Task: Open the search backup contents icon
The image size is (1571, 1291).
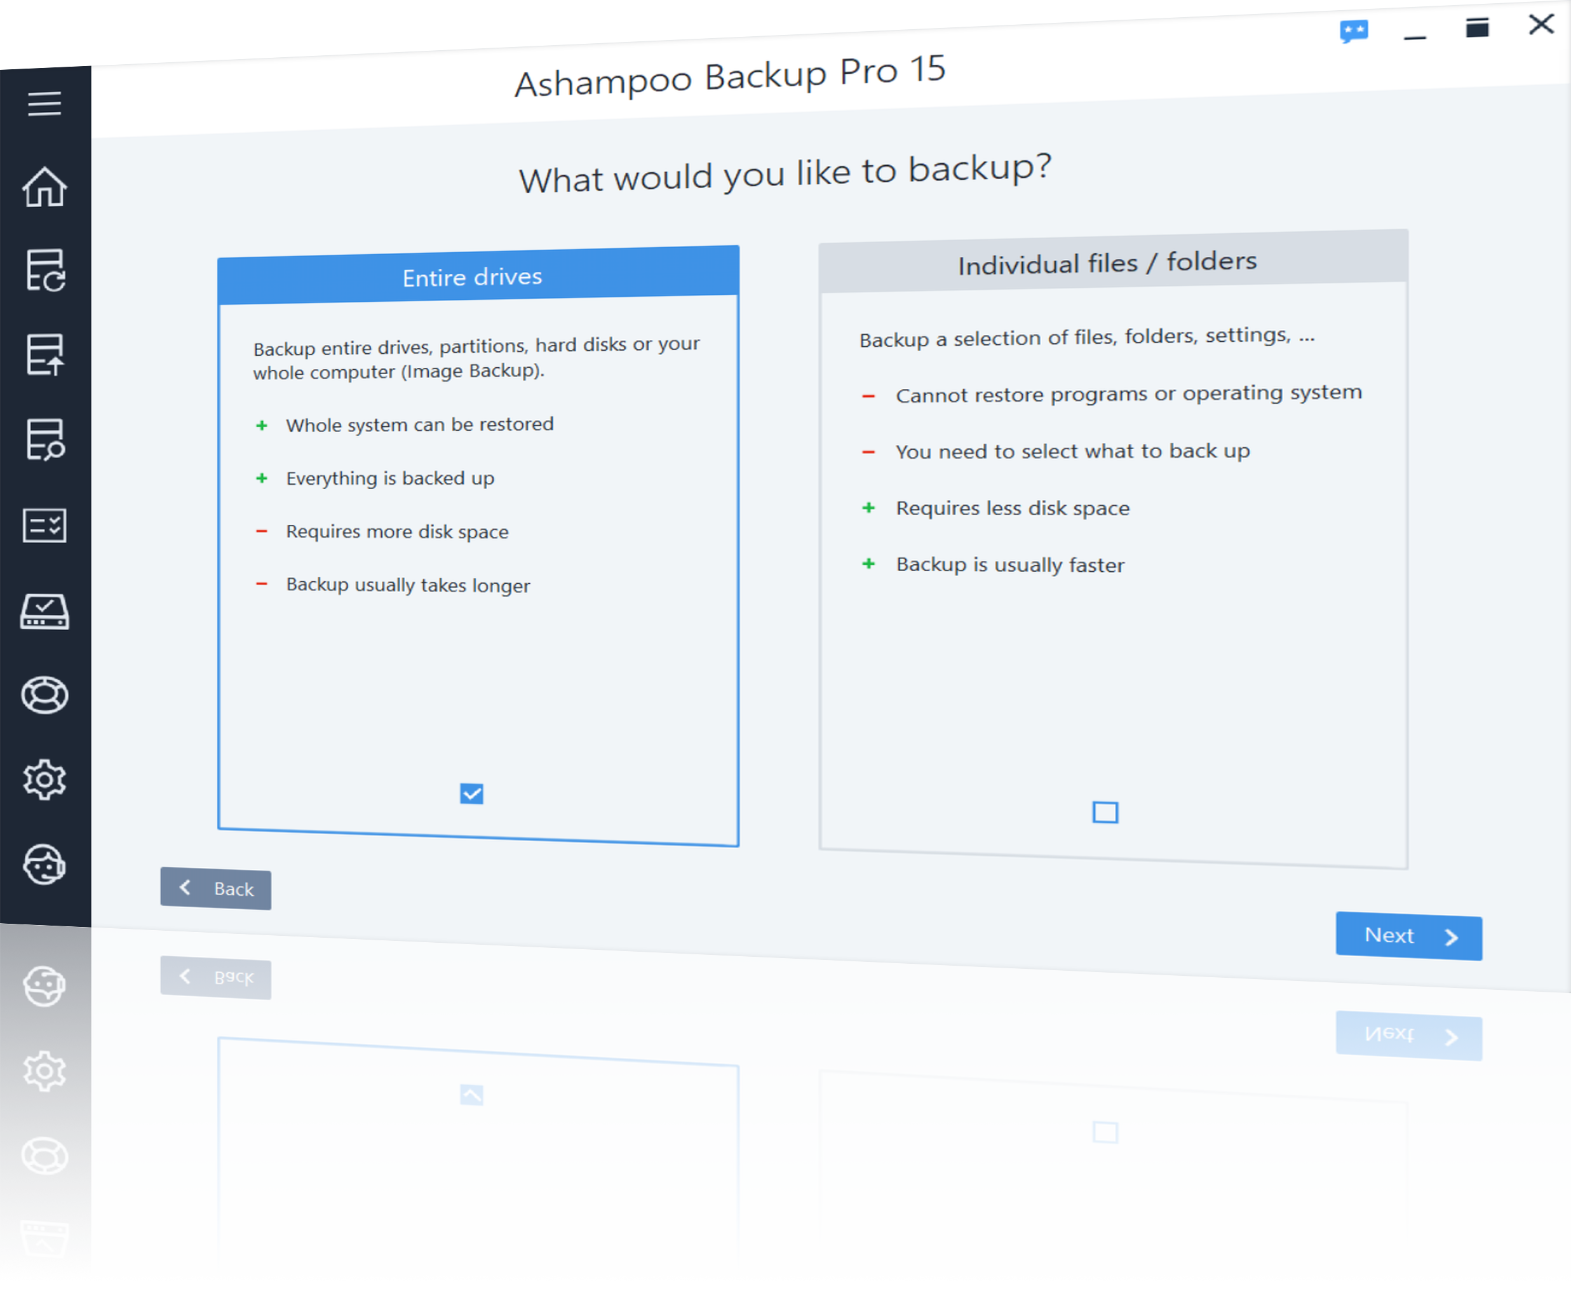Action: click(44, 440)
